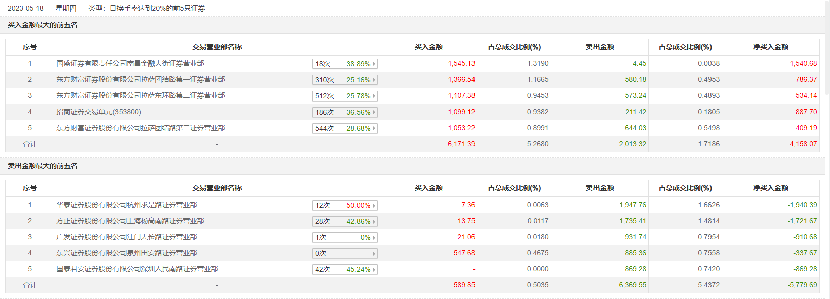Viewport: 830px width, 299px height.
Task: Open 国泰君安证券深圳人民南路证券营业部 link
Action: [x=137, y=269]
